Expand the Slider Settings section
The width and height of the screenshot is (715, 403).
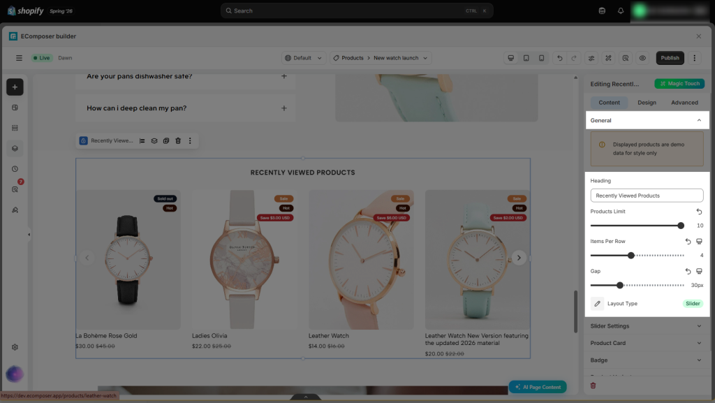(647, 326)
